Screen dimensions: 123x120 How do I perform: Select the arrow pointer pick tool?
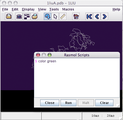pyautogui.click(x=55, y=17)
